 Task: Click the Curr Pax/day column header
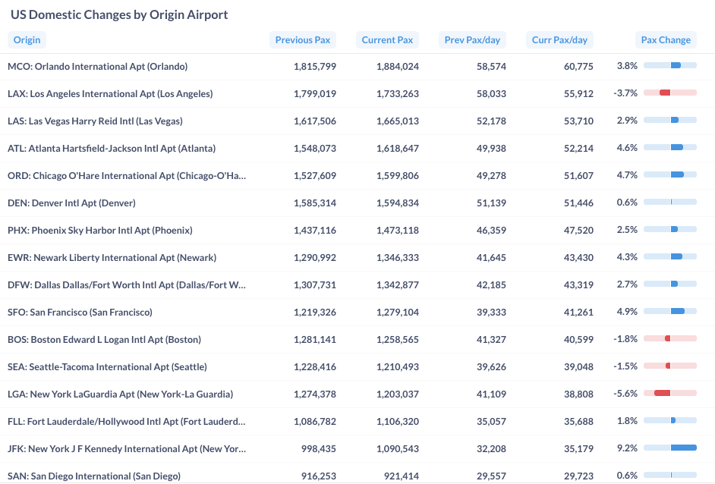point(559,40)
